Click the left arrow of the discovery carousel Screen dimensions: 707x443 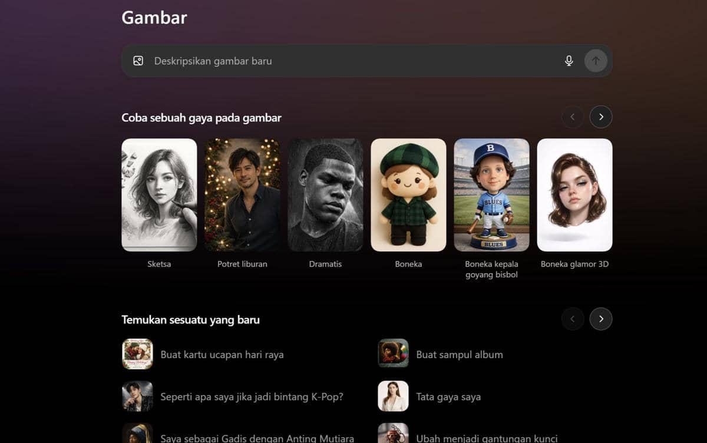(572, 319)
